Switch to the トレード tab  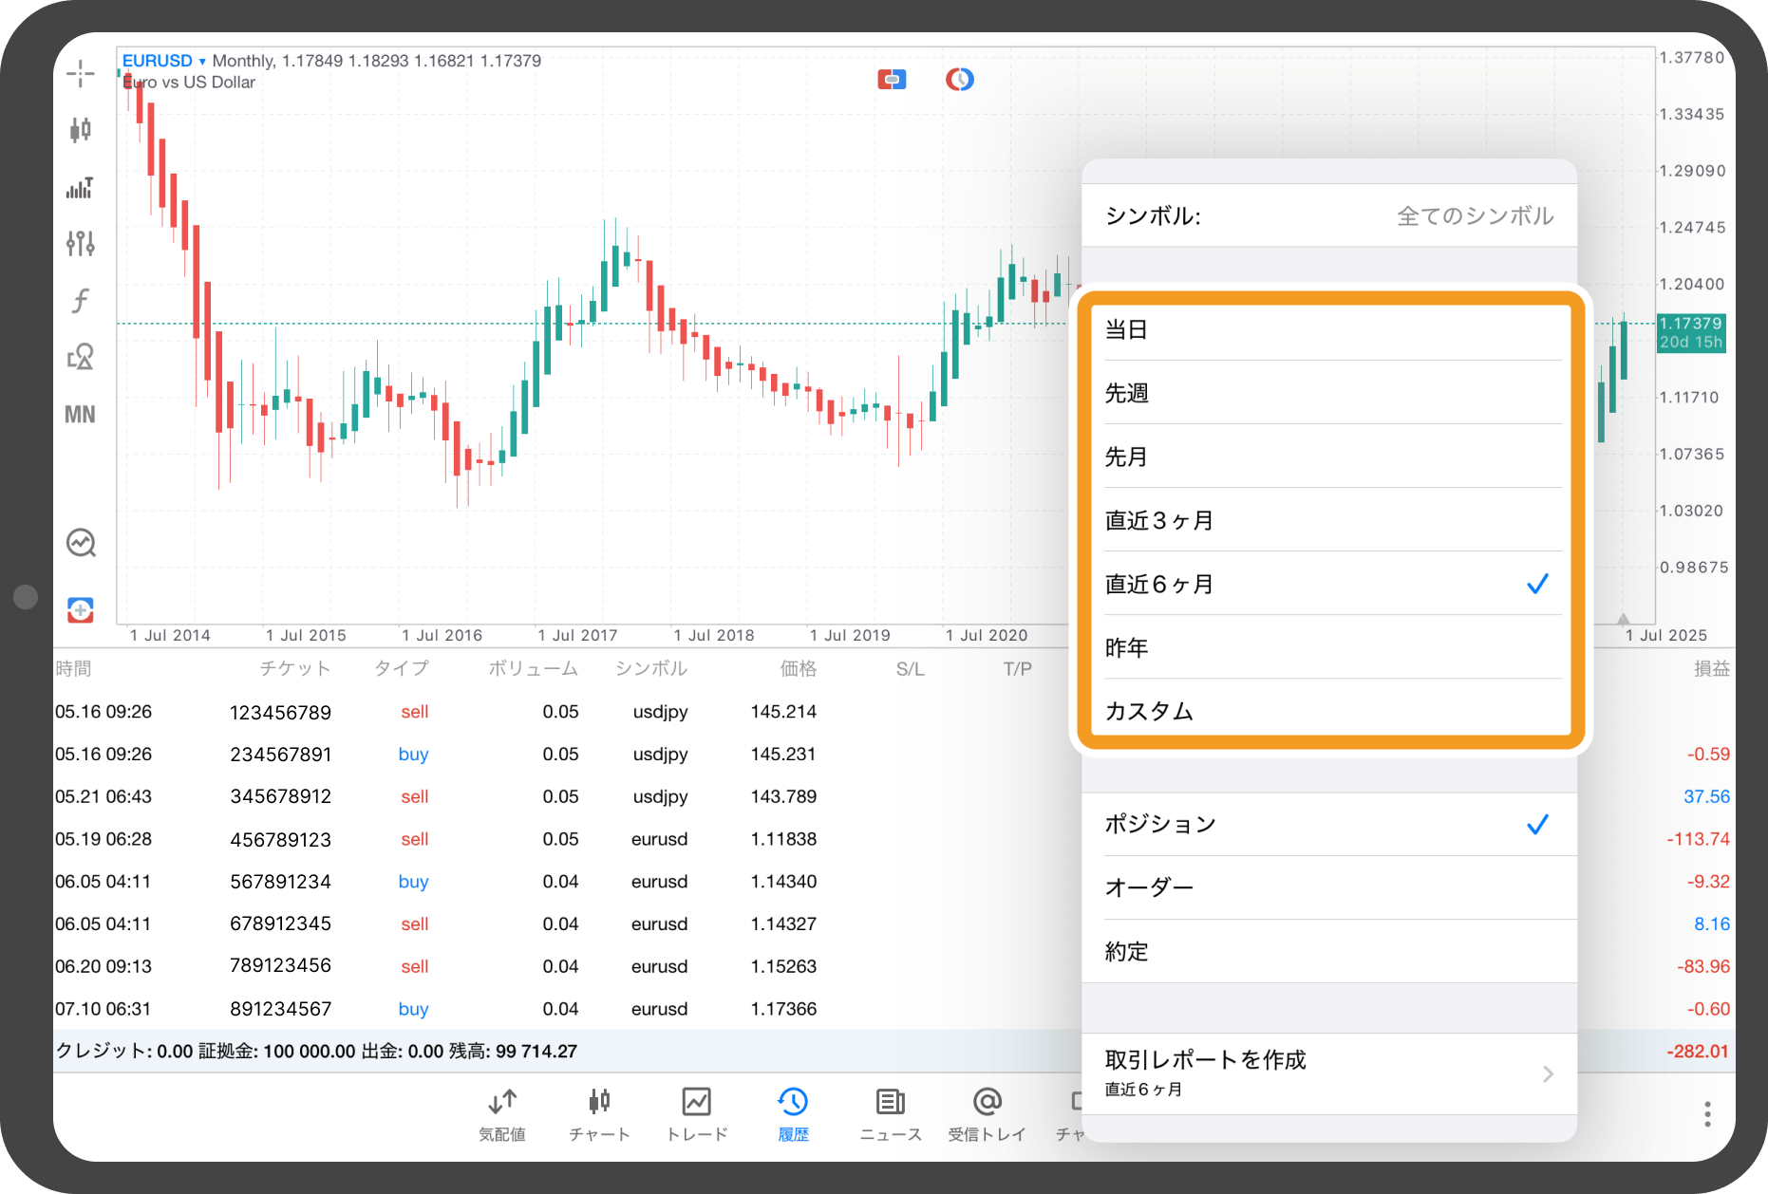tap(696, 1113)
